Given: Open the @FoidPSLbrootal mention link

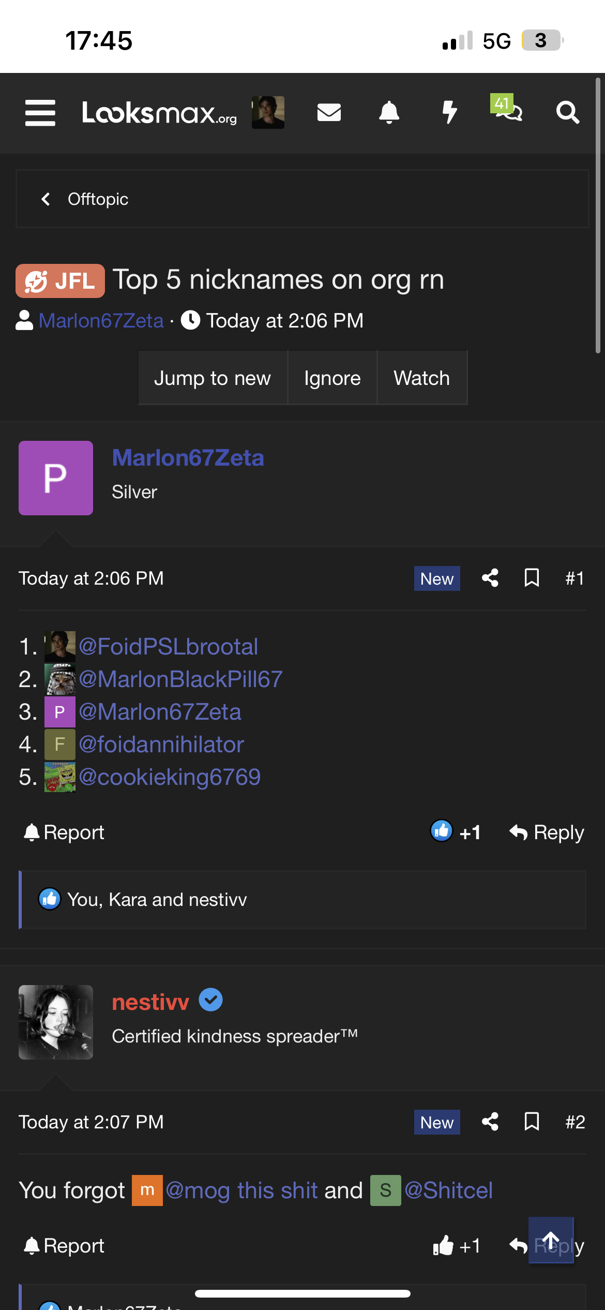Looking at the screenshot, I should (x=168, y=647).
